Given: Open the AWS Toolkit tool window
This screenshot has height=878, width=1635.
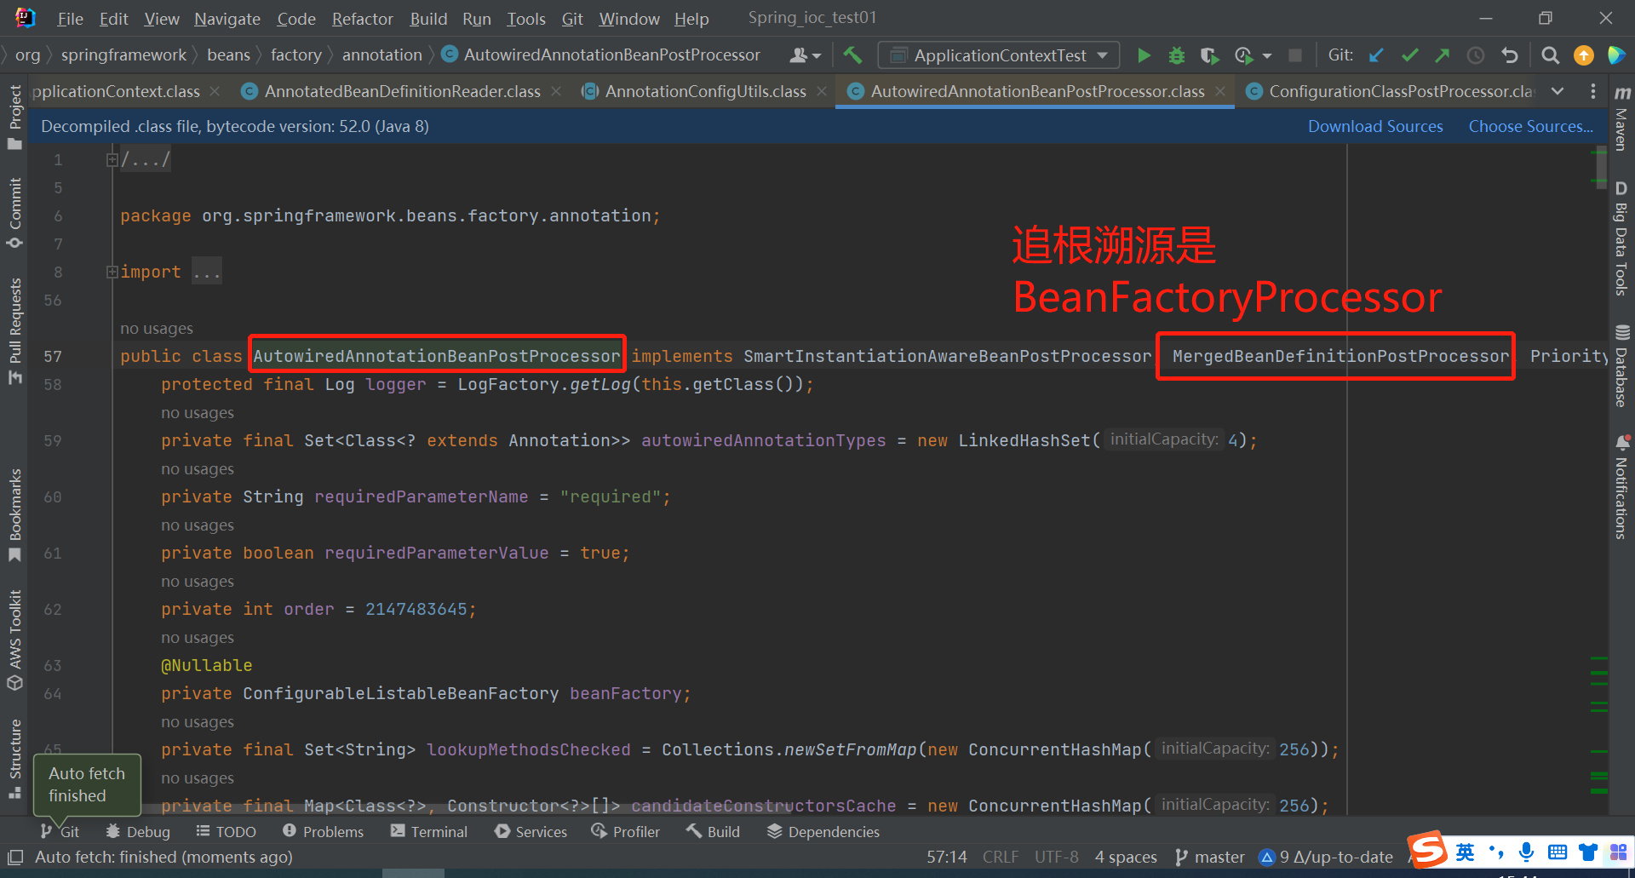Looking at the screenshot, I should click(x=14, y=640).
